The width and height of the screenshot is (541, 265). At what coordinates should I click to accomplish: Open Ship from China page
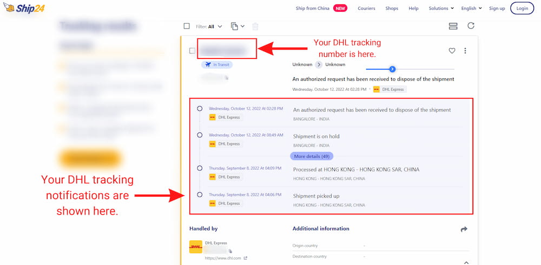312,8
